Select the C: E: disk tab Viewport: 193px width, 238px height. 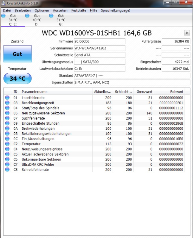pos(13,20)
